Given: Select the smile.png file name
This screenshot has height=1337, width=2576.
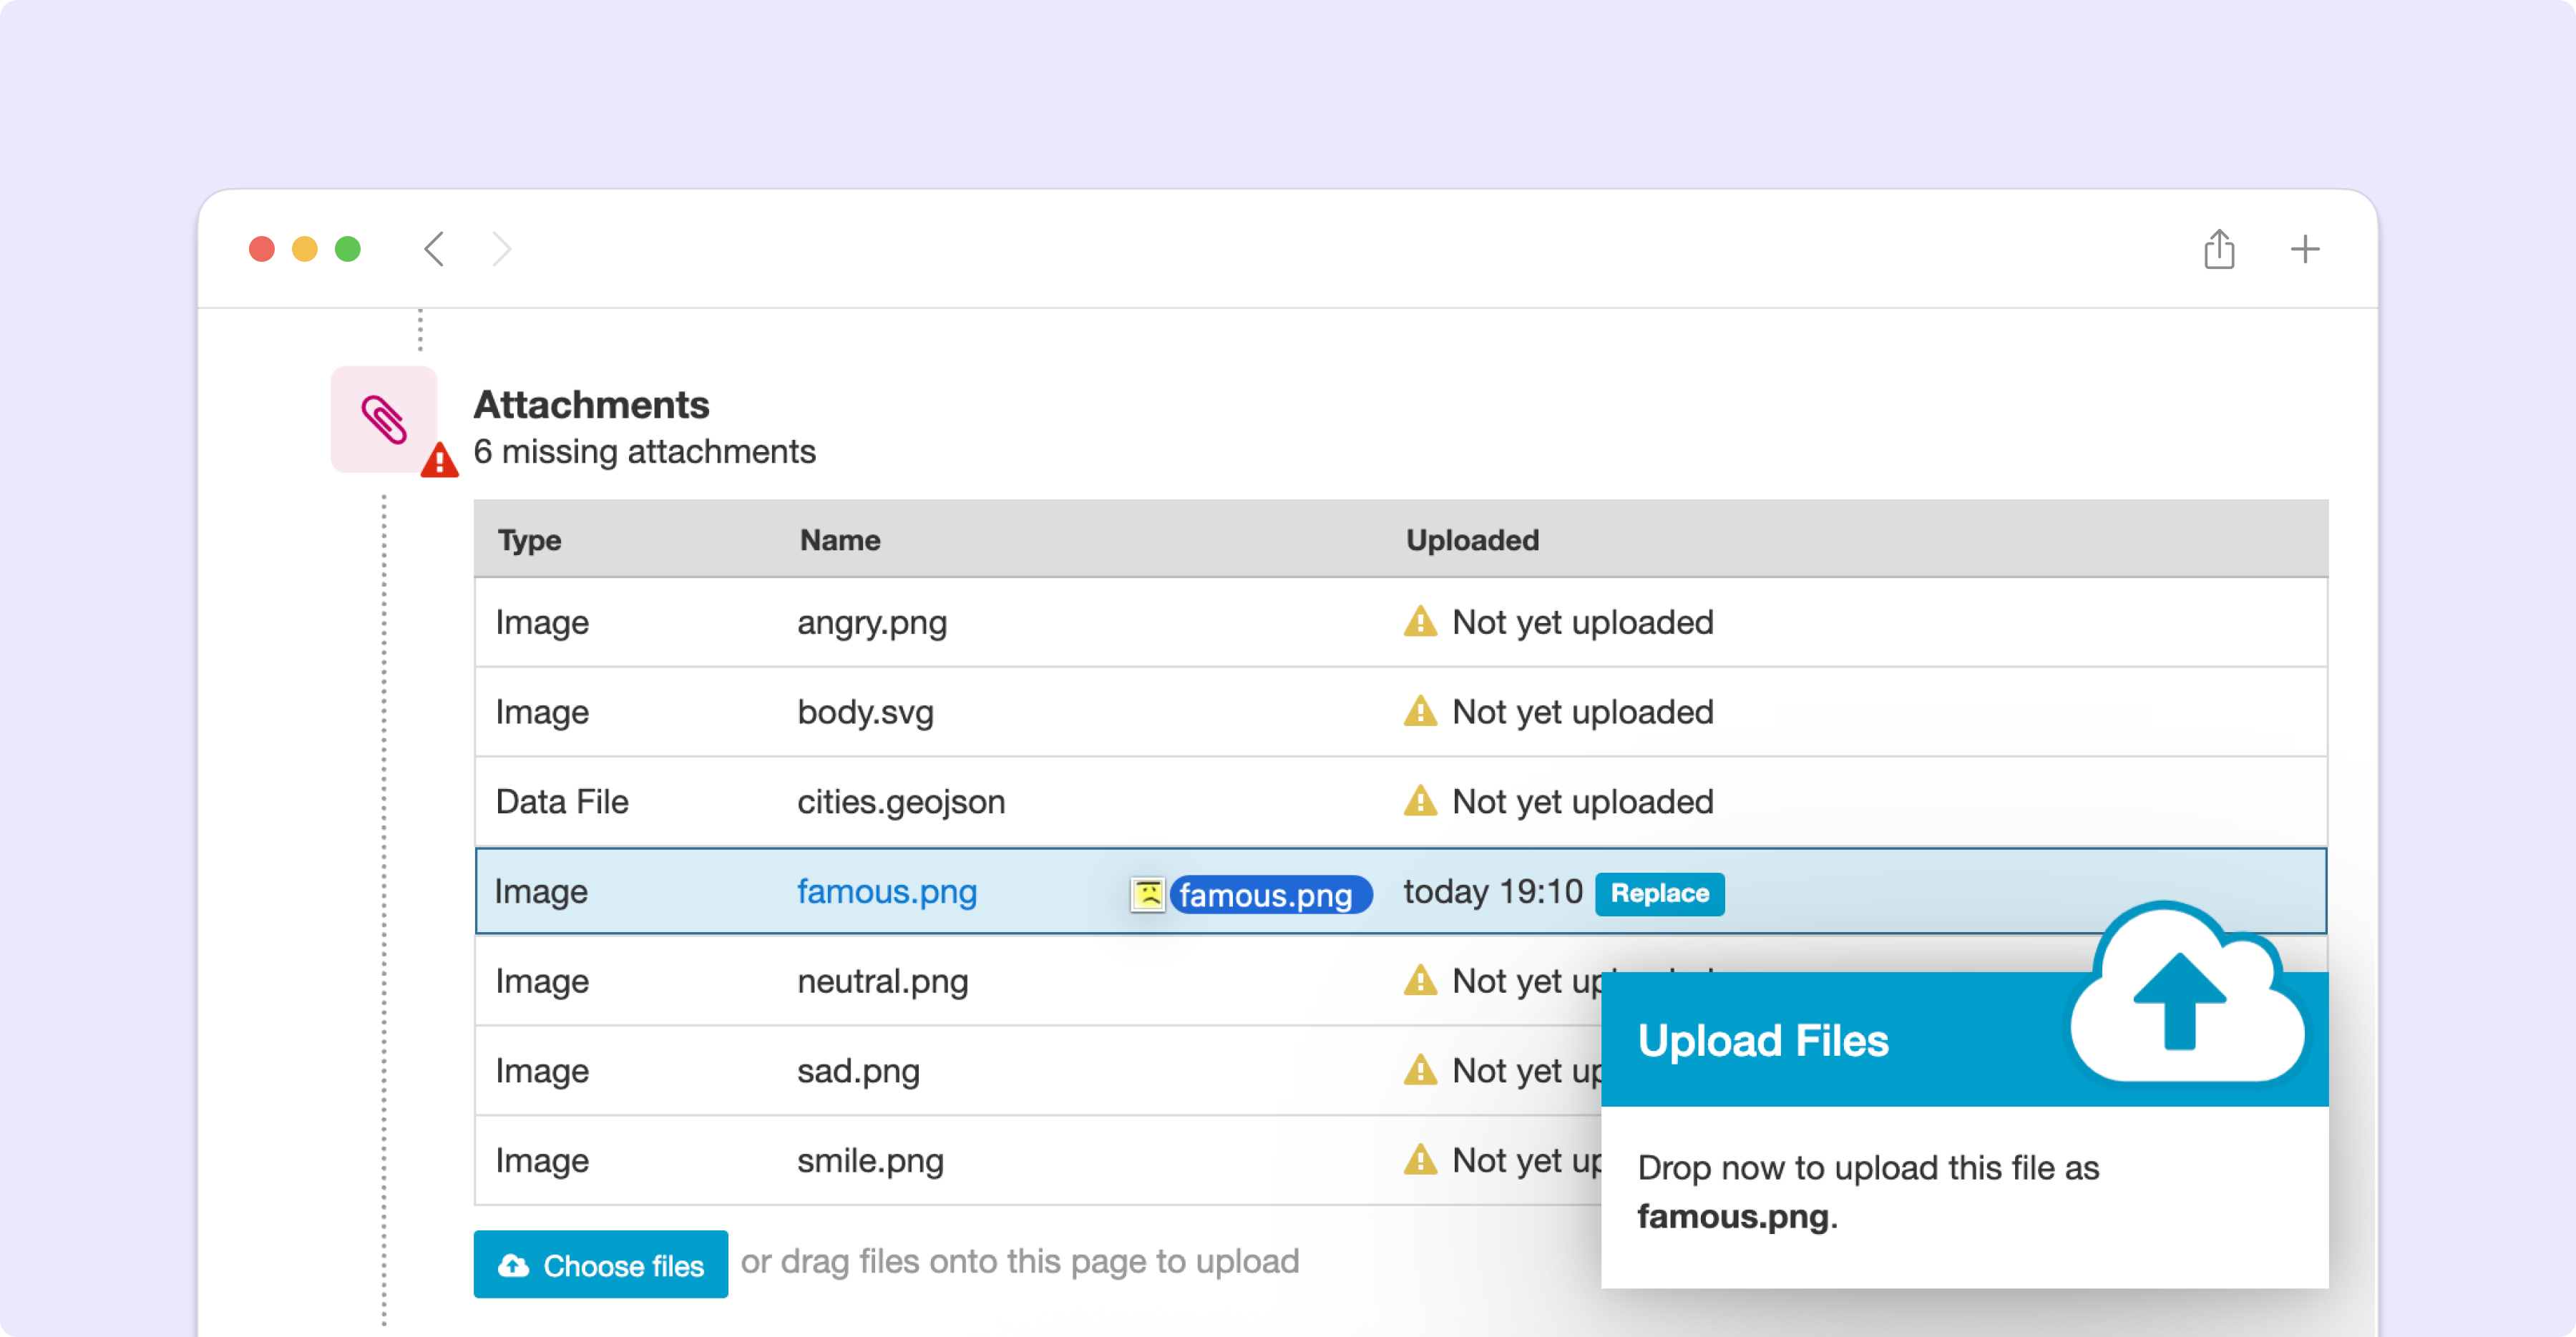Looking at the screenshot, I should pyautogui.click(x=870, y=1161).
